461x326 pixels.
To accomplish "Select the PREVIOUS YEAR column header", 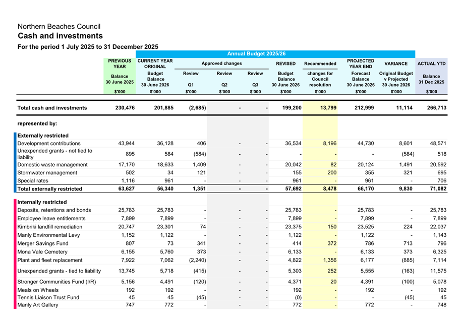I will tap(120, 63).
